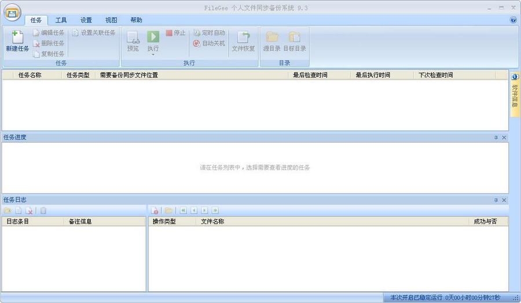Image resolution: width=521 pixels, height=303 pixels.
Task: Maximize the FileGee window
Action: point(501,8)
